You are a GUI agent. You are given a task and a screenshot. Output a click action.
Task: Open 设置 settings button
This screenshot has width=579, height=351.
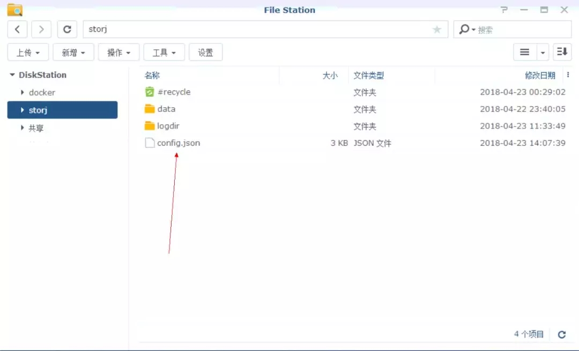click(206, 53)
